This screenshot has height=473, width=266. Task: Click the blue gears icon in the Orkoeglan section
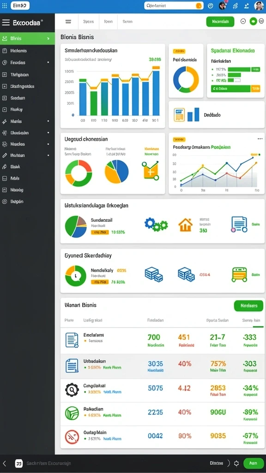156,224
